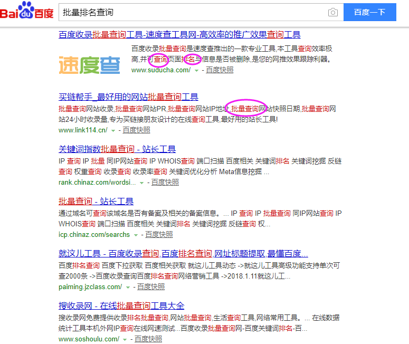Click www.suducha.com/ URL
The image size is (409, 344).
point(161,70)
